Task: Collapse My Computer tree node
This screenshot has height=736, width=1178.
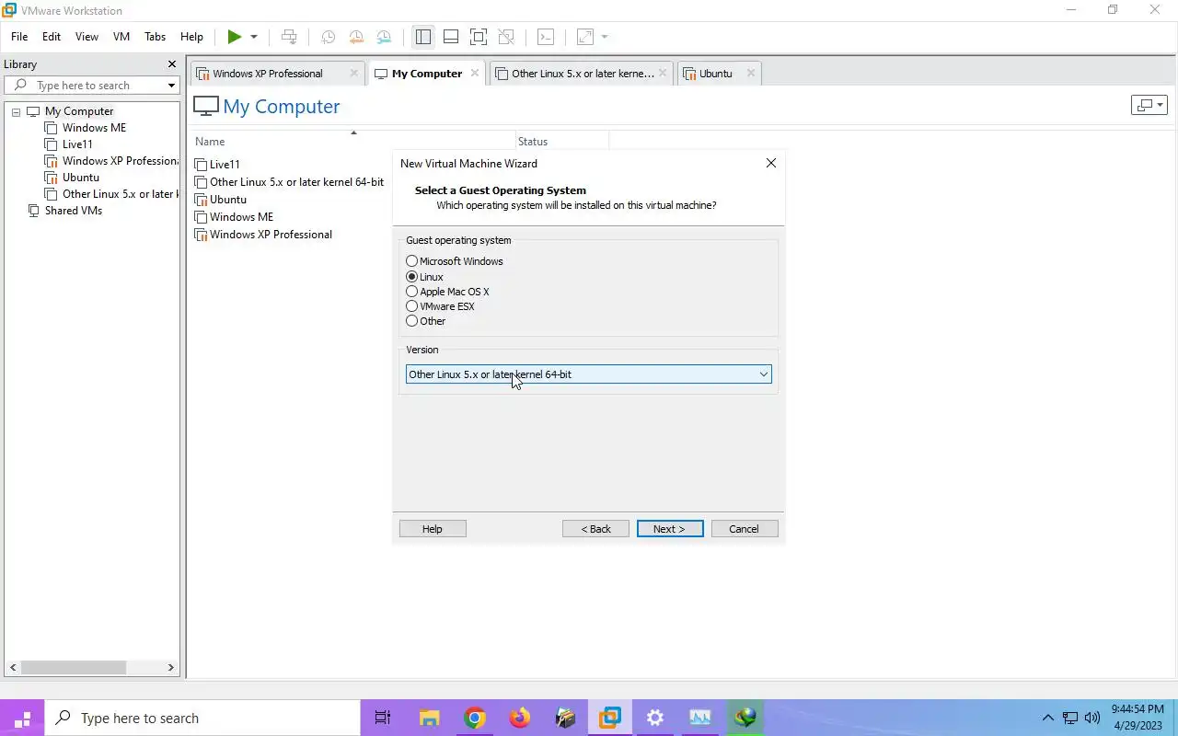Action: (16, 111)
